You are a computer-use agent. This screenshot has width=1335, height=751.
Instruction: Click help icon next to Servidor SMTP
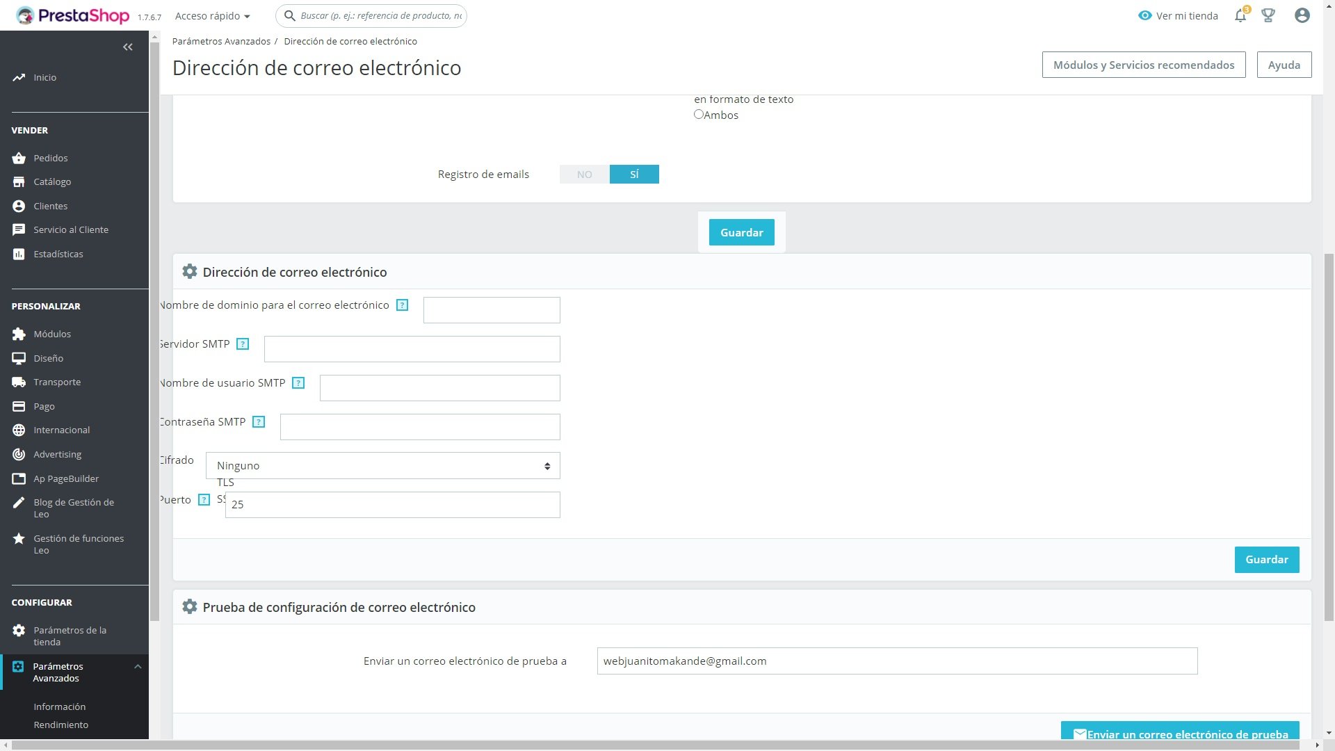point(243,344)
